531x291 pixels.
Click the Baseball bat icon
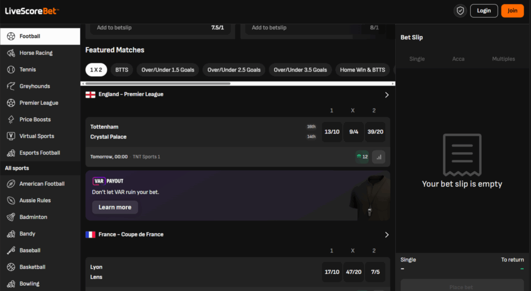click(x=11, y=251)
